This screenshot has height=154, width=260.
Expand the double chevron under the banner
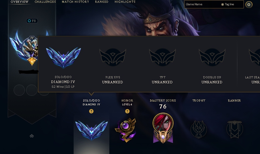[32, 136]
